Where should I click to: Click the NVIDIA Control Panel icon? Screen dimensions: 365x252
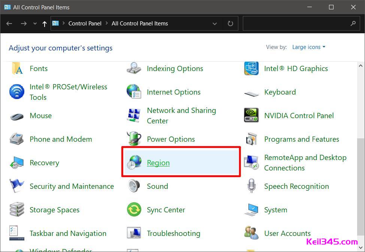click(251, 116)
